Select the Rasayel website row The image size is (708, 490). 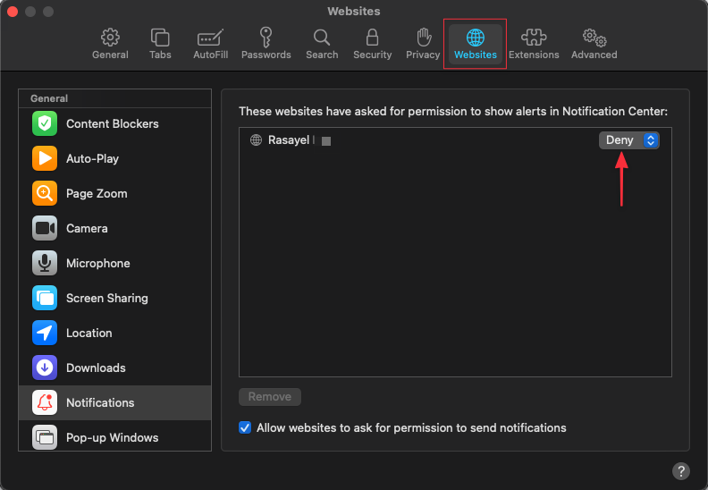click(455, 140)
